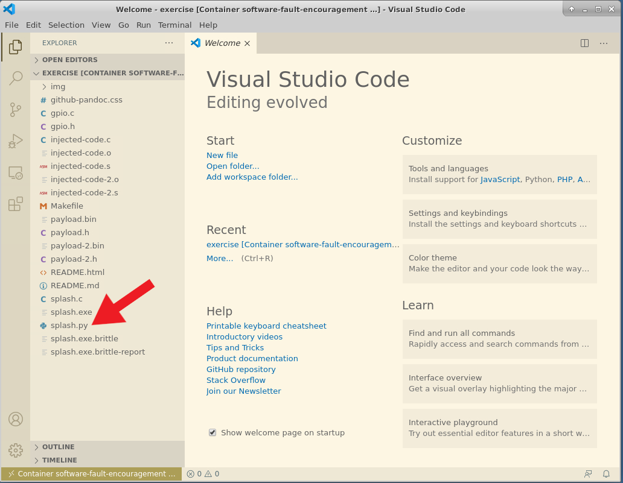
Task: Open Find and run all commands card
Action: (x=499, y=339)
